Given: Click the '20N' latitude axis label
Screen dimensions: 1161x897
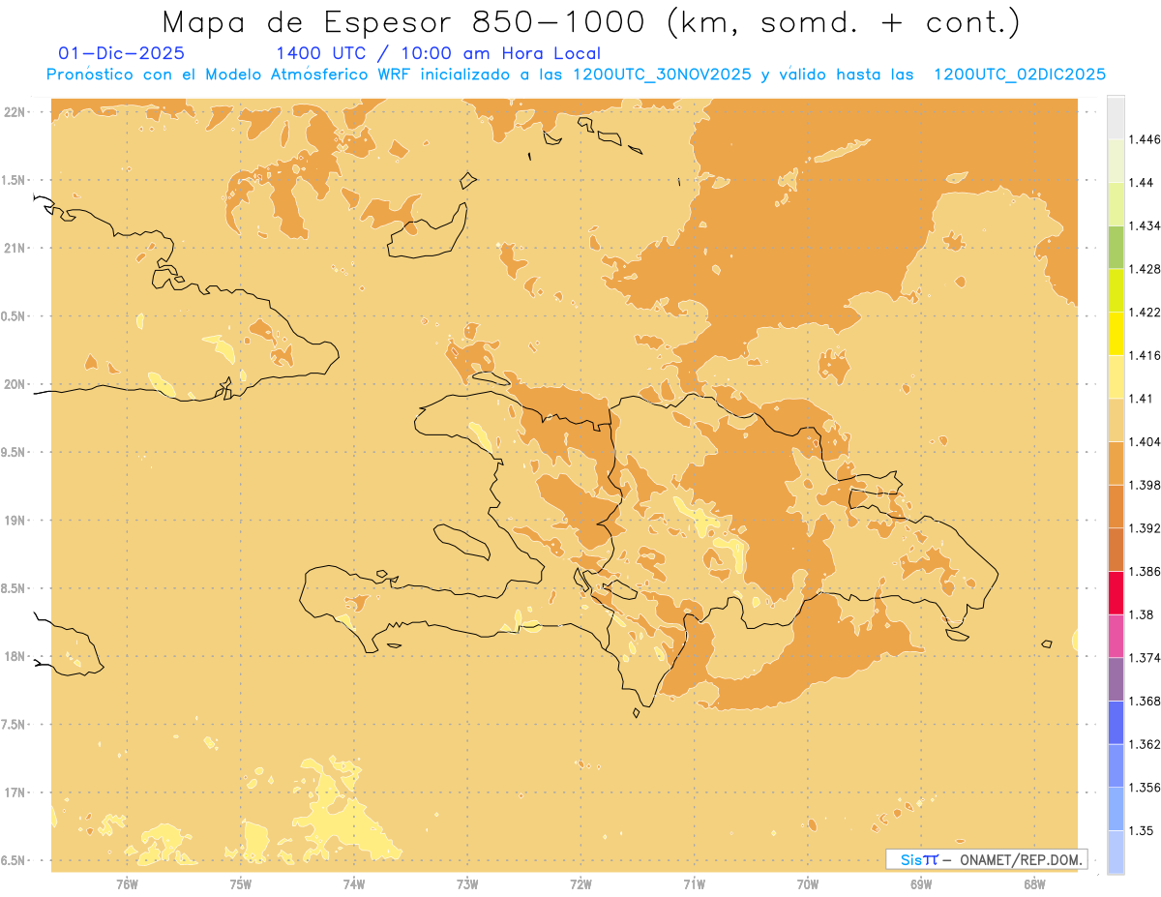Looking at the screenshot, I should coord(14,384).
